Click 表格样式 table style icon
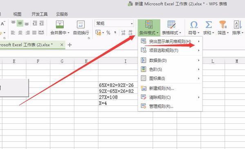The width and height of the screenshot is (245, 149). pos(171,24)
